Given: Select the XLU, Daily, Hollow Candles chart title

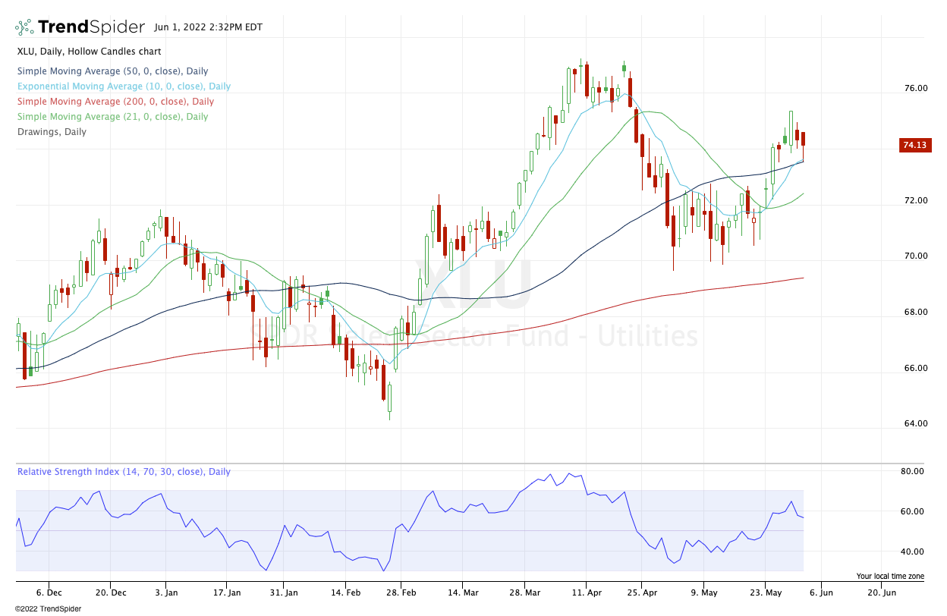Looking at the screenshot, I should pos(89,52).
